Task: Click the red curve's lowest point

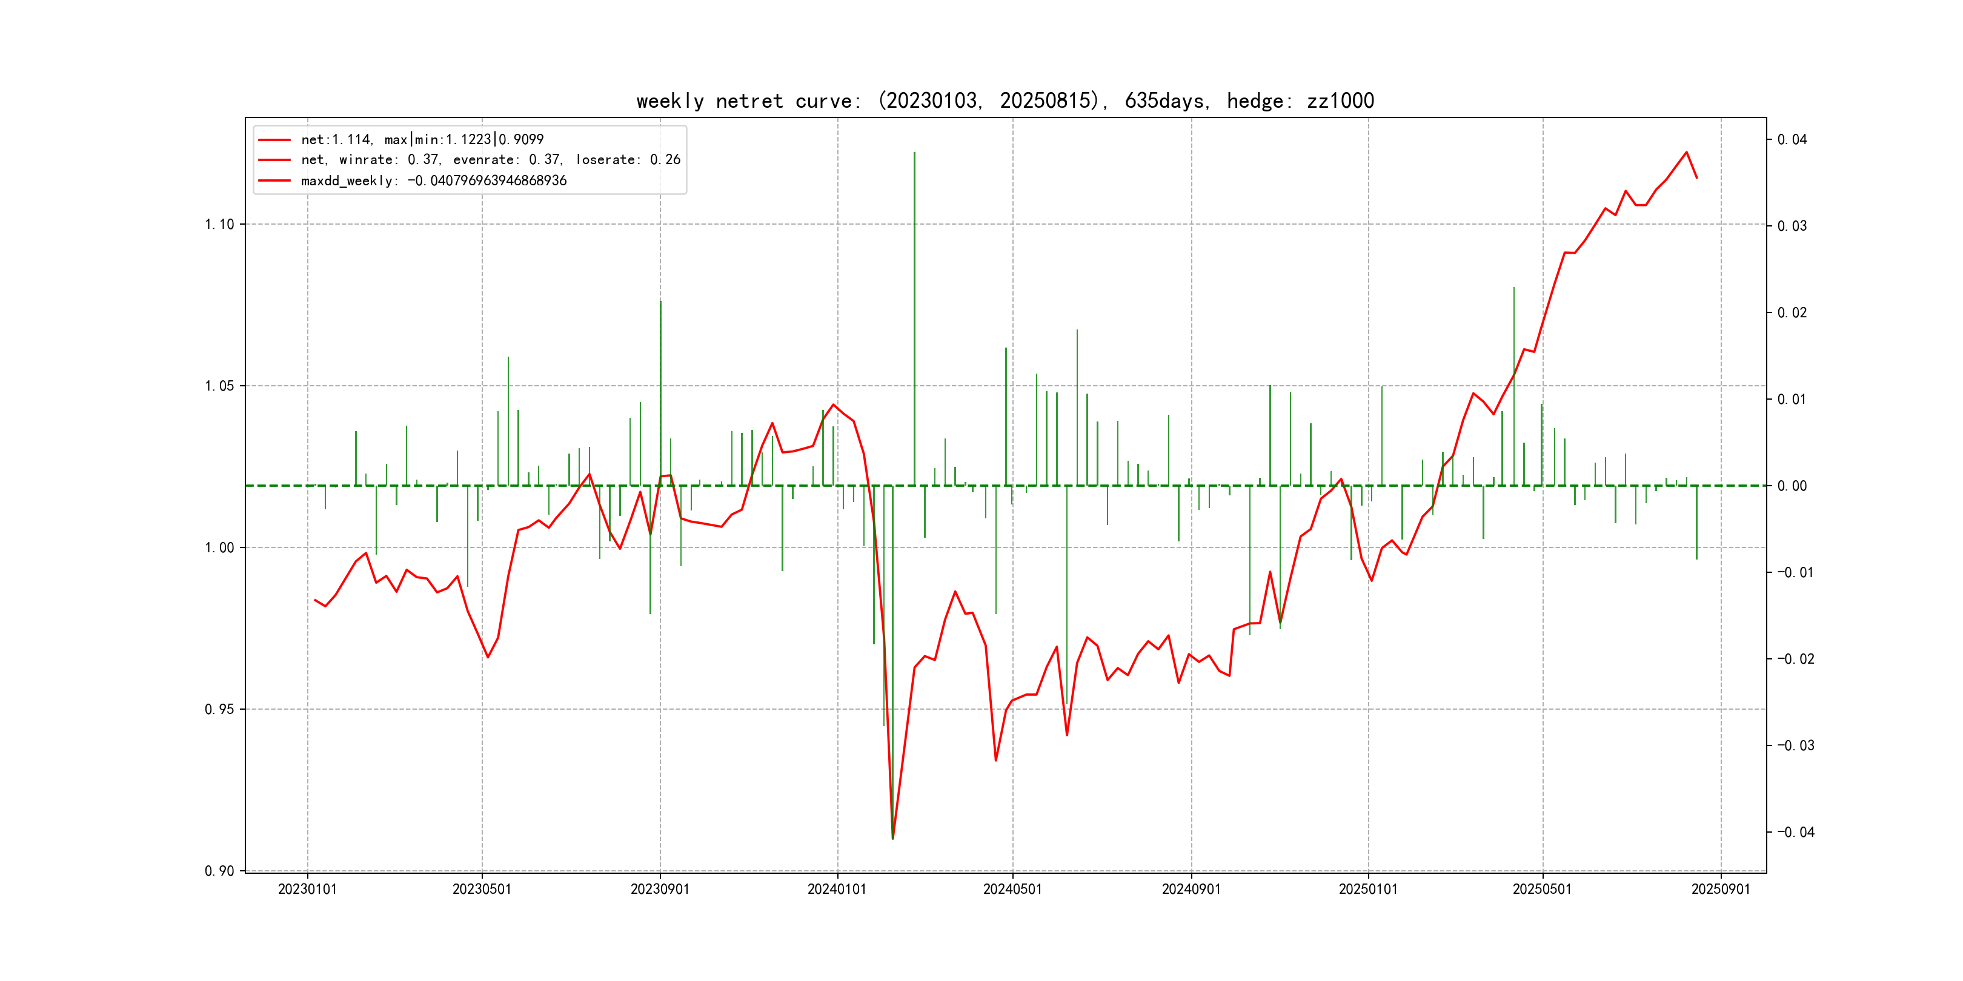Action: tap(892, 839)
